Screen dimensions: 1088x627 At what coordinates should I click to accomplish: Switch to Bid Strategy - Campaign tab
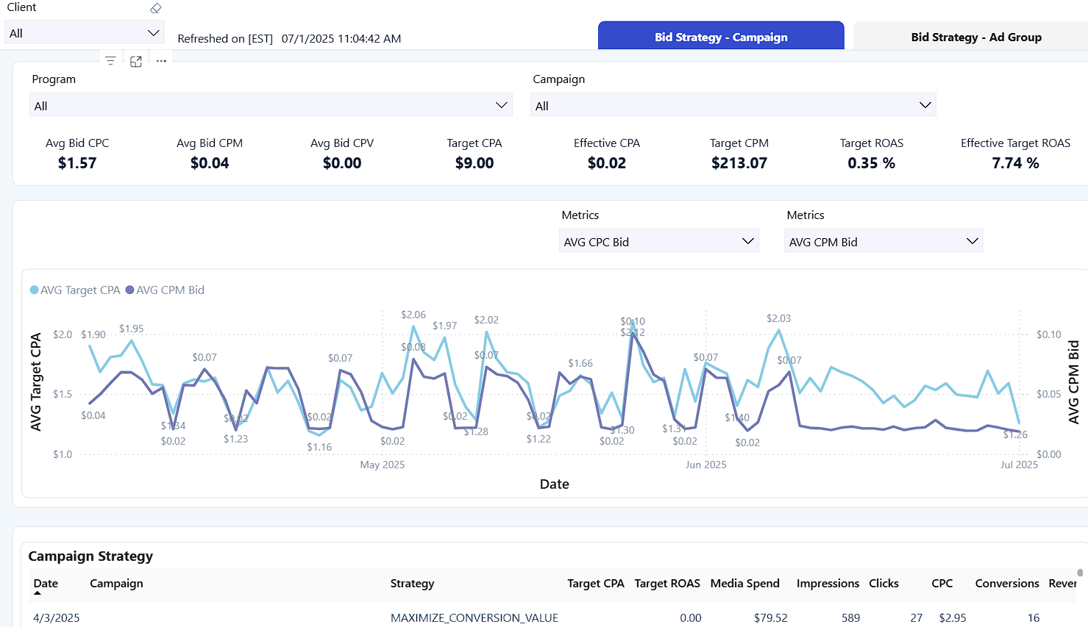[x=721, y=37]
